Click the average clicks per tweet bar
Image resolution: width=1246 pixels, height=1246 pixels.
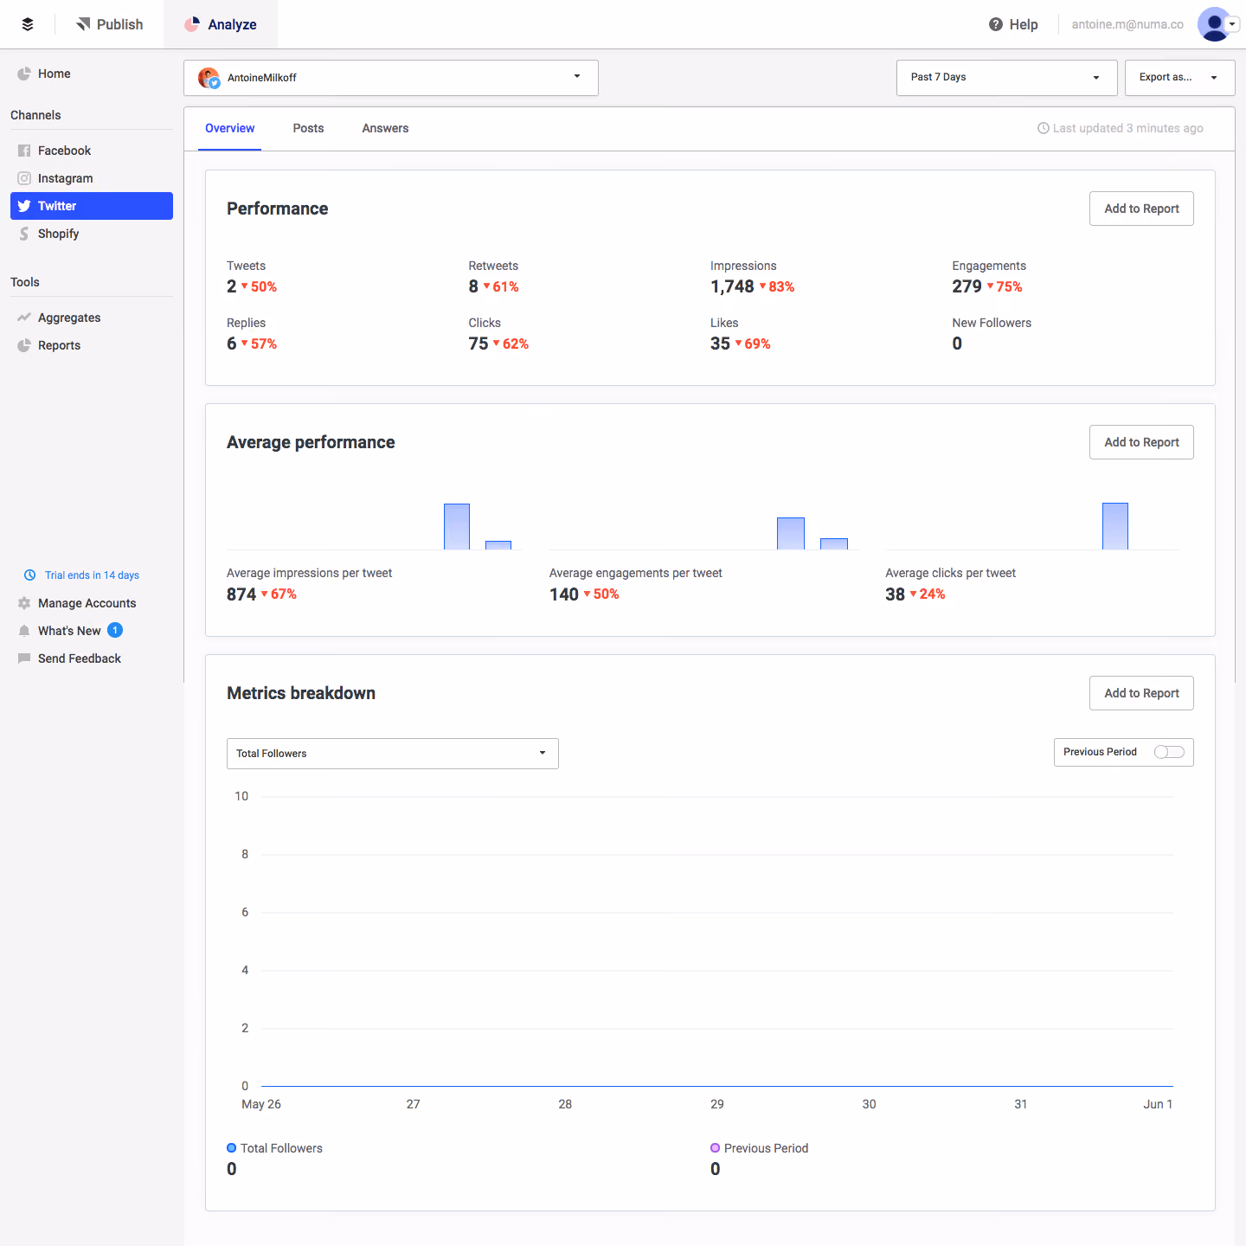[1115, 526]
